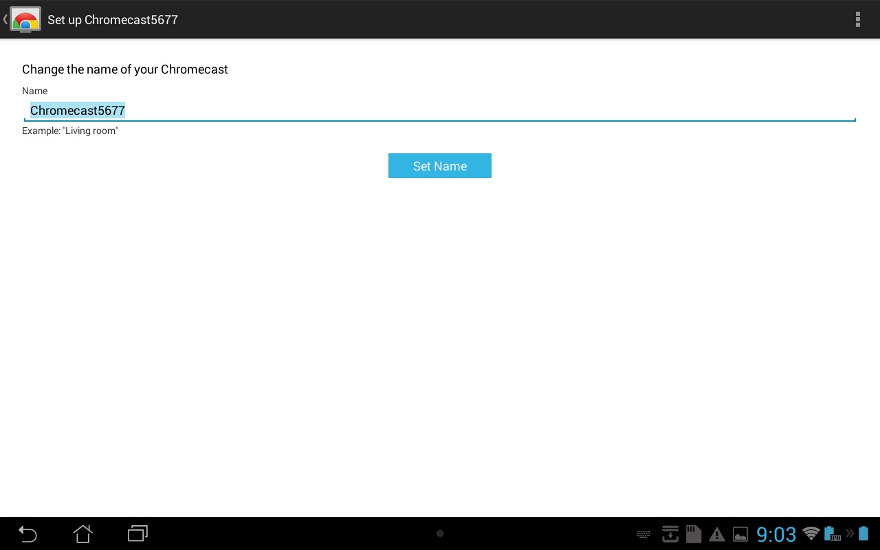Tap the tablet battery level icon
This screenshot has width=880, height=550.
(863, 533)
